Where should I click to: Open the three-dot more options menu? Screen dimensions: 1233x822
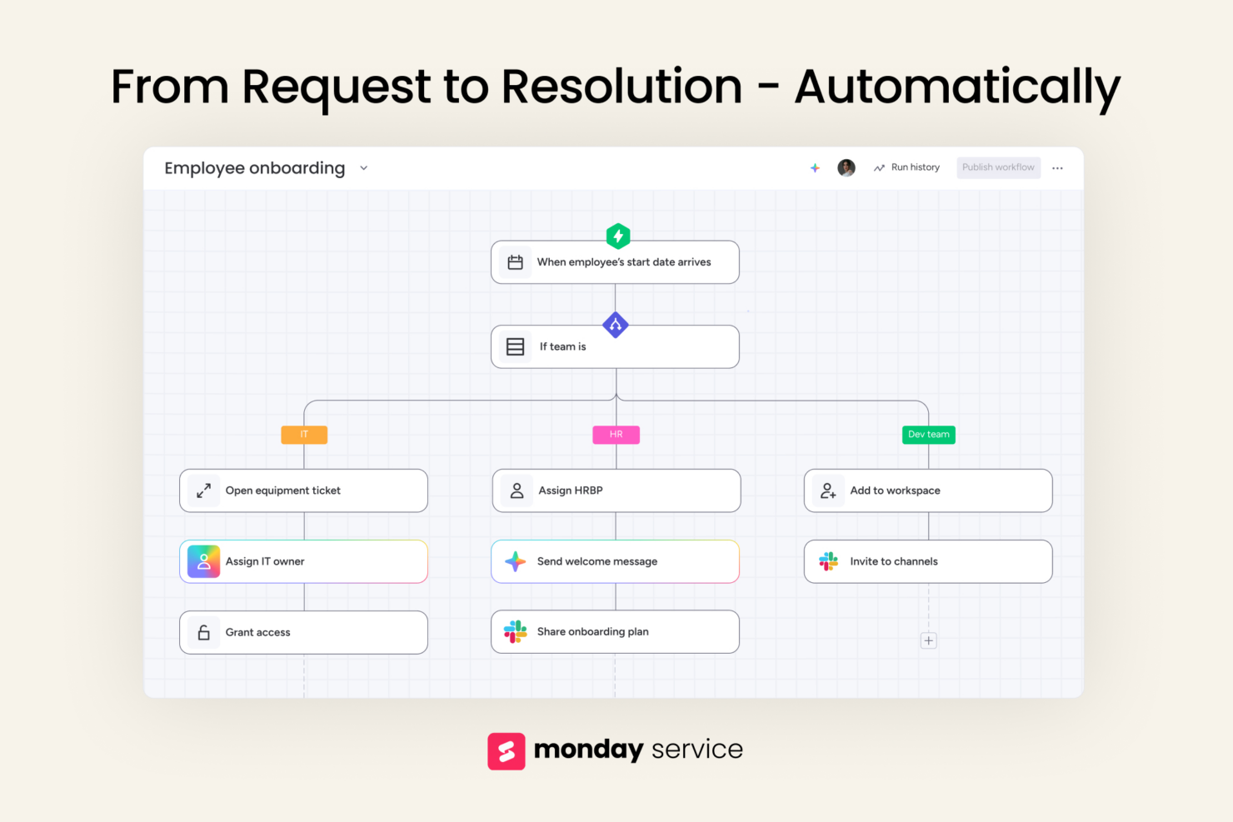pos(1057,168)
